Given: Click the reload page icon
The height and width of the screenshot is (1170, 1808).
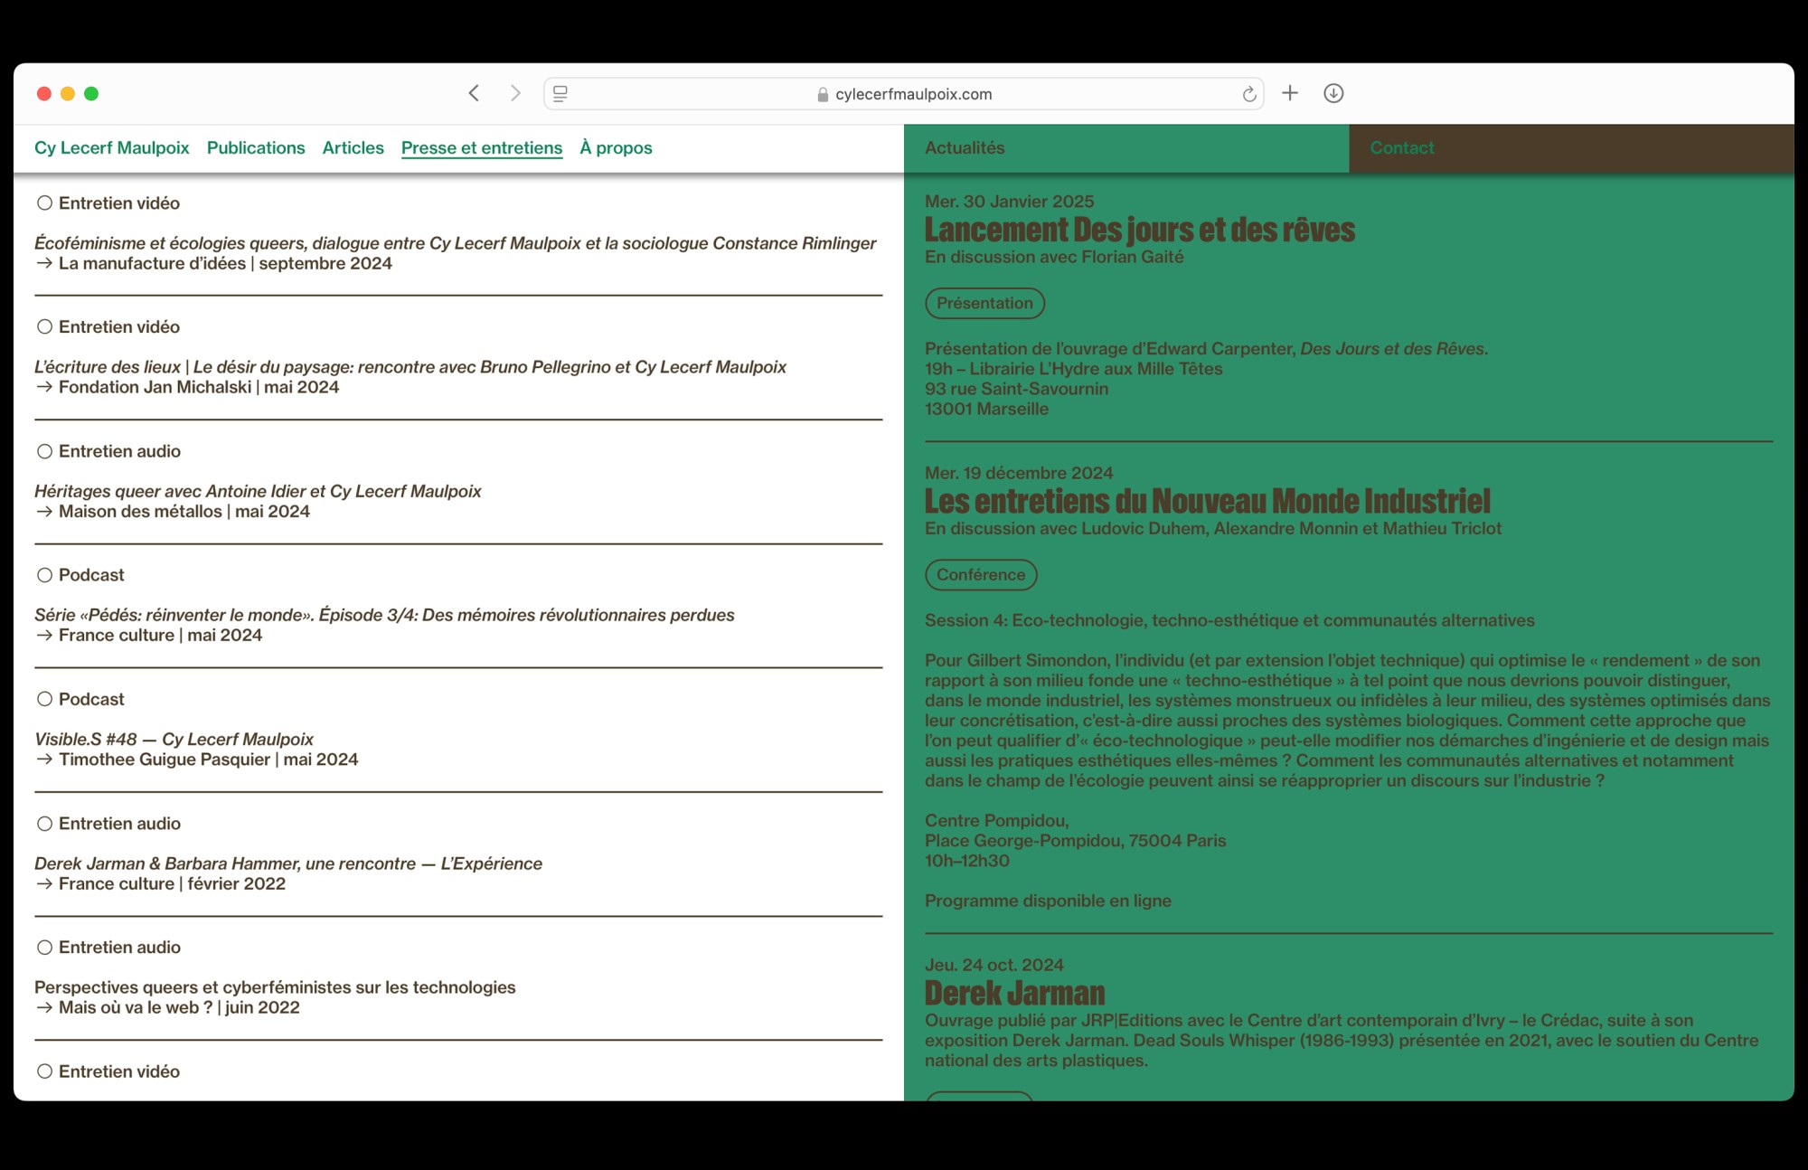Looking at the screenshot, I should click(x=1248, y=94).
